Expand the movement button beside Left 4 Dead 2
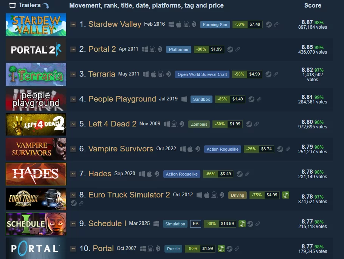This screenshot has height=259, width=344. 73,124
